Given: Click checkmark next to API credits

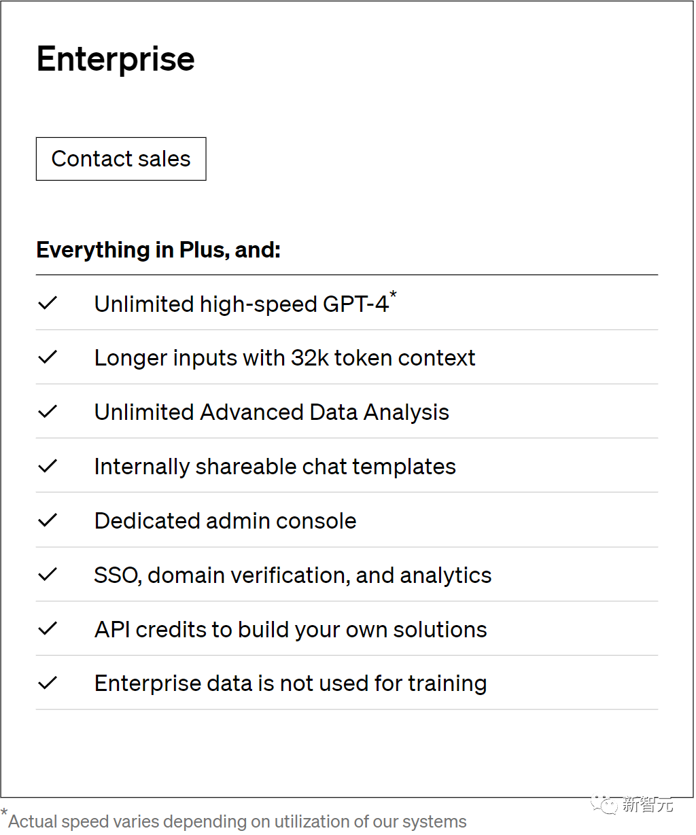Looking at the screenshot, I should point(48,629).
